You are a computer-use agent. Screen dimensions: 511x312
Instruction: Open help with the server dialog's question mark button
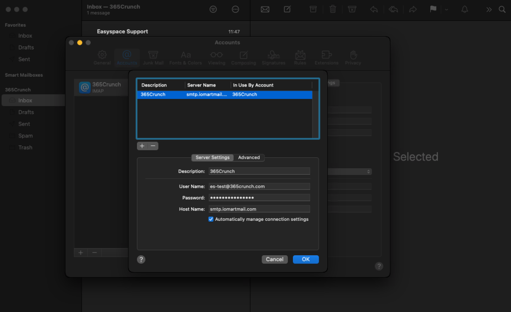pos(141,259)
